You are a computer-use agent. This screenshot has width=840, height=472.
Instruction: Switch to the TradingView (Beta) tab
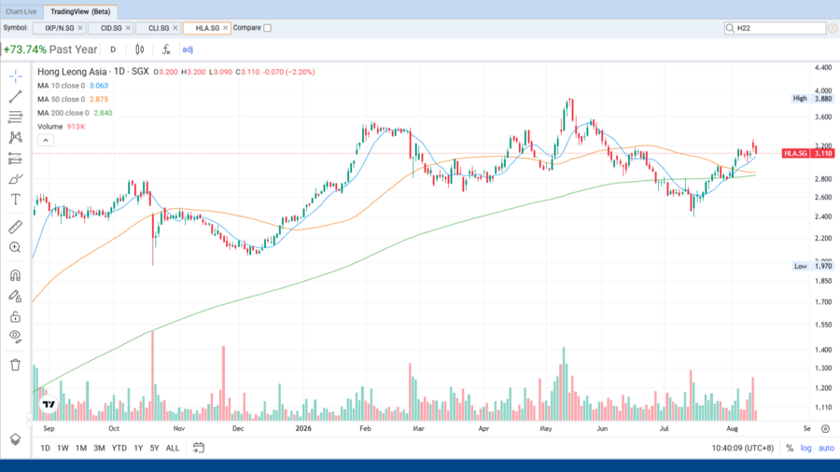pos(80,12)
